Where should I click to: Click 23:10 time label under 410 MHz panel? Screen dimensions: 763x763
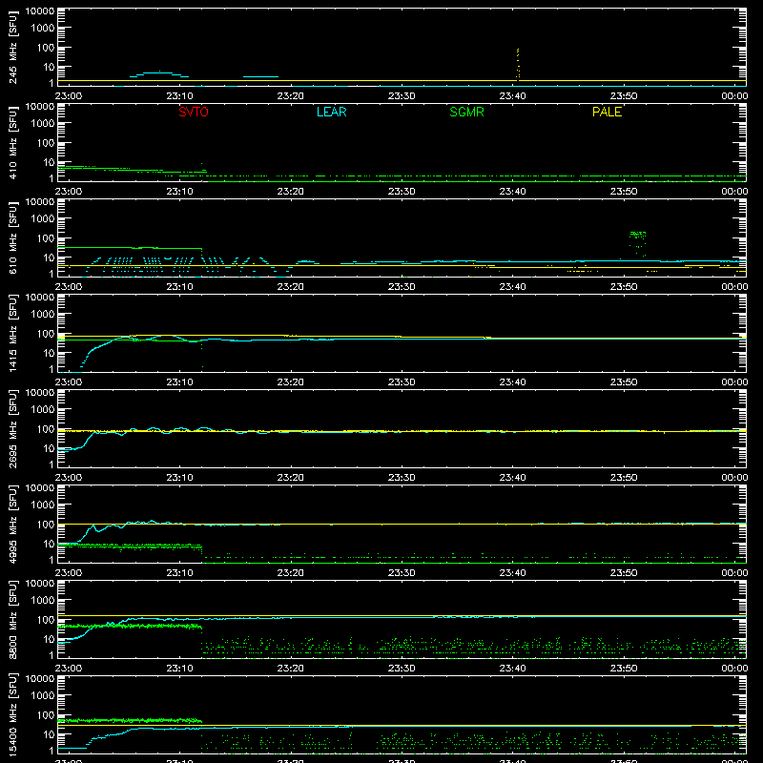[x=179, y=192]
